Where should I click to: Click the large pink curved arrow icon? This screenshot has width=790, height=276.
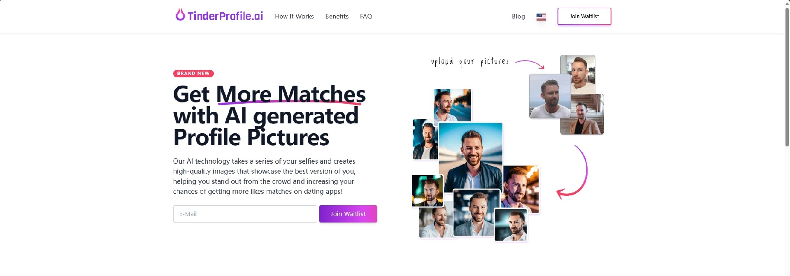pyautogui.click(x=572, y=172)
